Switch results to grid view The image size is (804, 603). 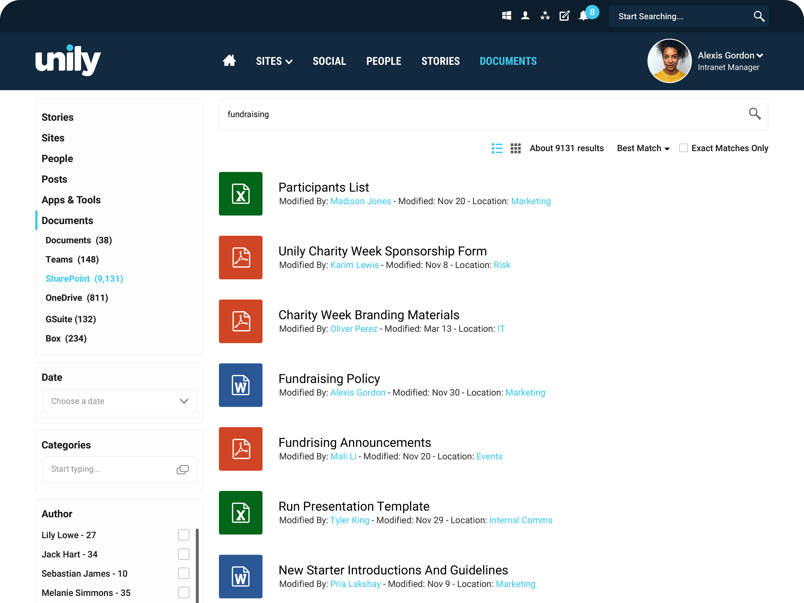click(x=515, y=148)
